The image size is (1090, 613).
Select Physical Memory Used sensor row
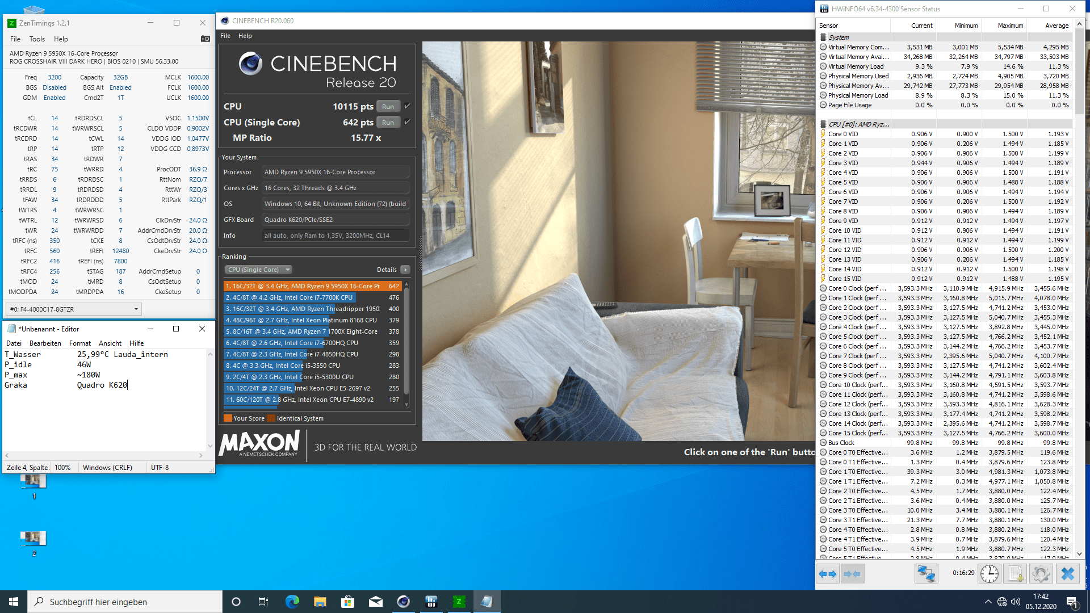945,76
